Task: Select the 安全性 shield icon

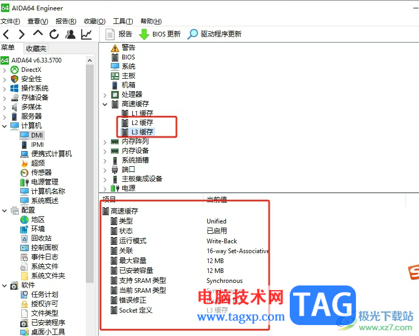Action: point(15,79)
